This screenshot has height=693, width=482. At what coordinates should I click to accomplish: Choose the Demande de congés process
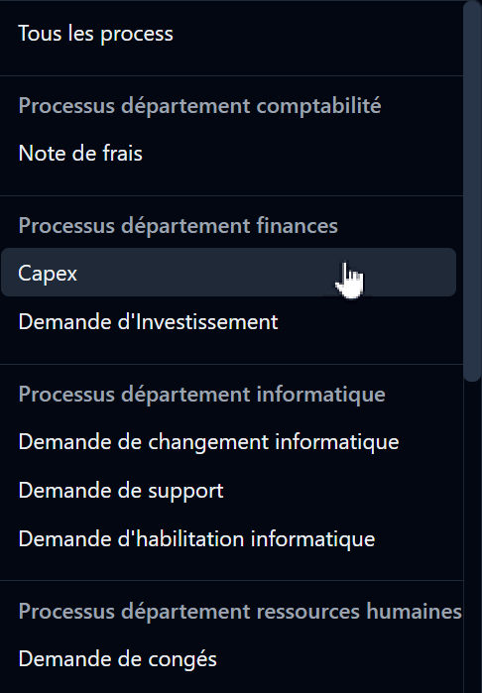tap(228, 658)
